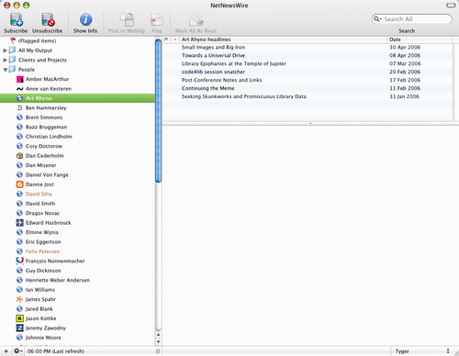Click the 06:00 PM last refresh status

(56, 351)
